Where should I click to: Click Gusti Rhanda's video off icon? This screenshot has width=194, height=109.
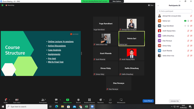coord(191,51)
